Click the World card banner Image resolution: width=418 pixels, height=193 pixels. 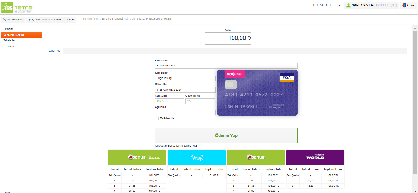315,157
